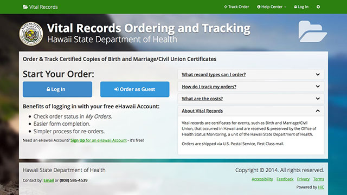Open the Help Center dropdown menu
The width and height of the screenshot is (347, 195).
(x=272, y=7)
